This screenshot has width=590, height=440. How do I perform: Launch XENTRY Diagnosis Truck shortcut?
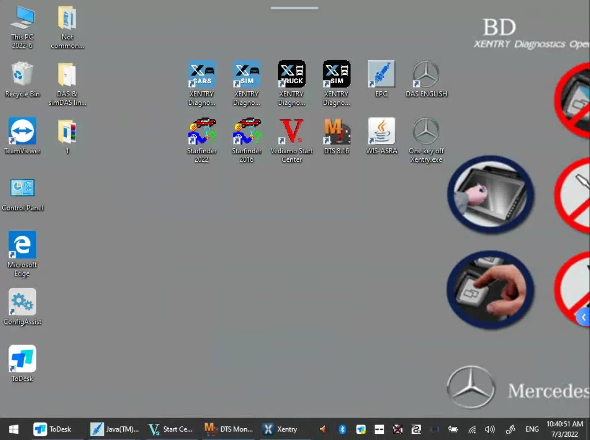(291, 83)
